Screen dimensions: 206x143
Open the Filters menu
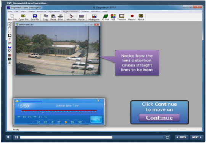pos(32,11)
